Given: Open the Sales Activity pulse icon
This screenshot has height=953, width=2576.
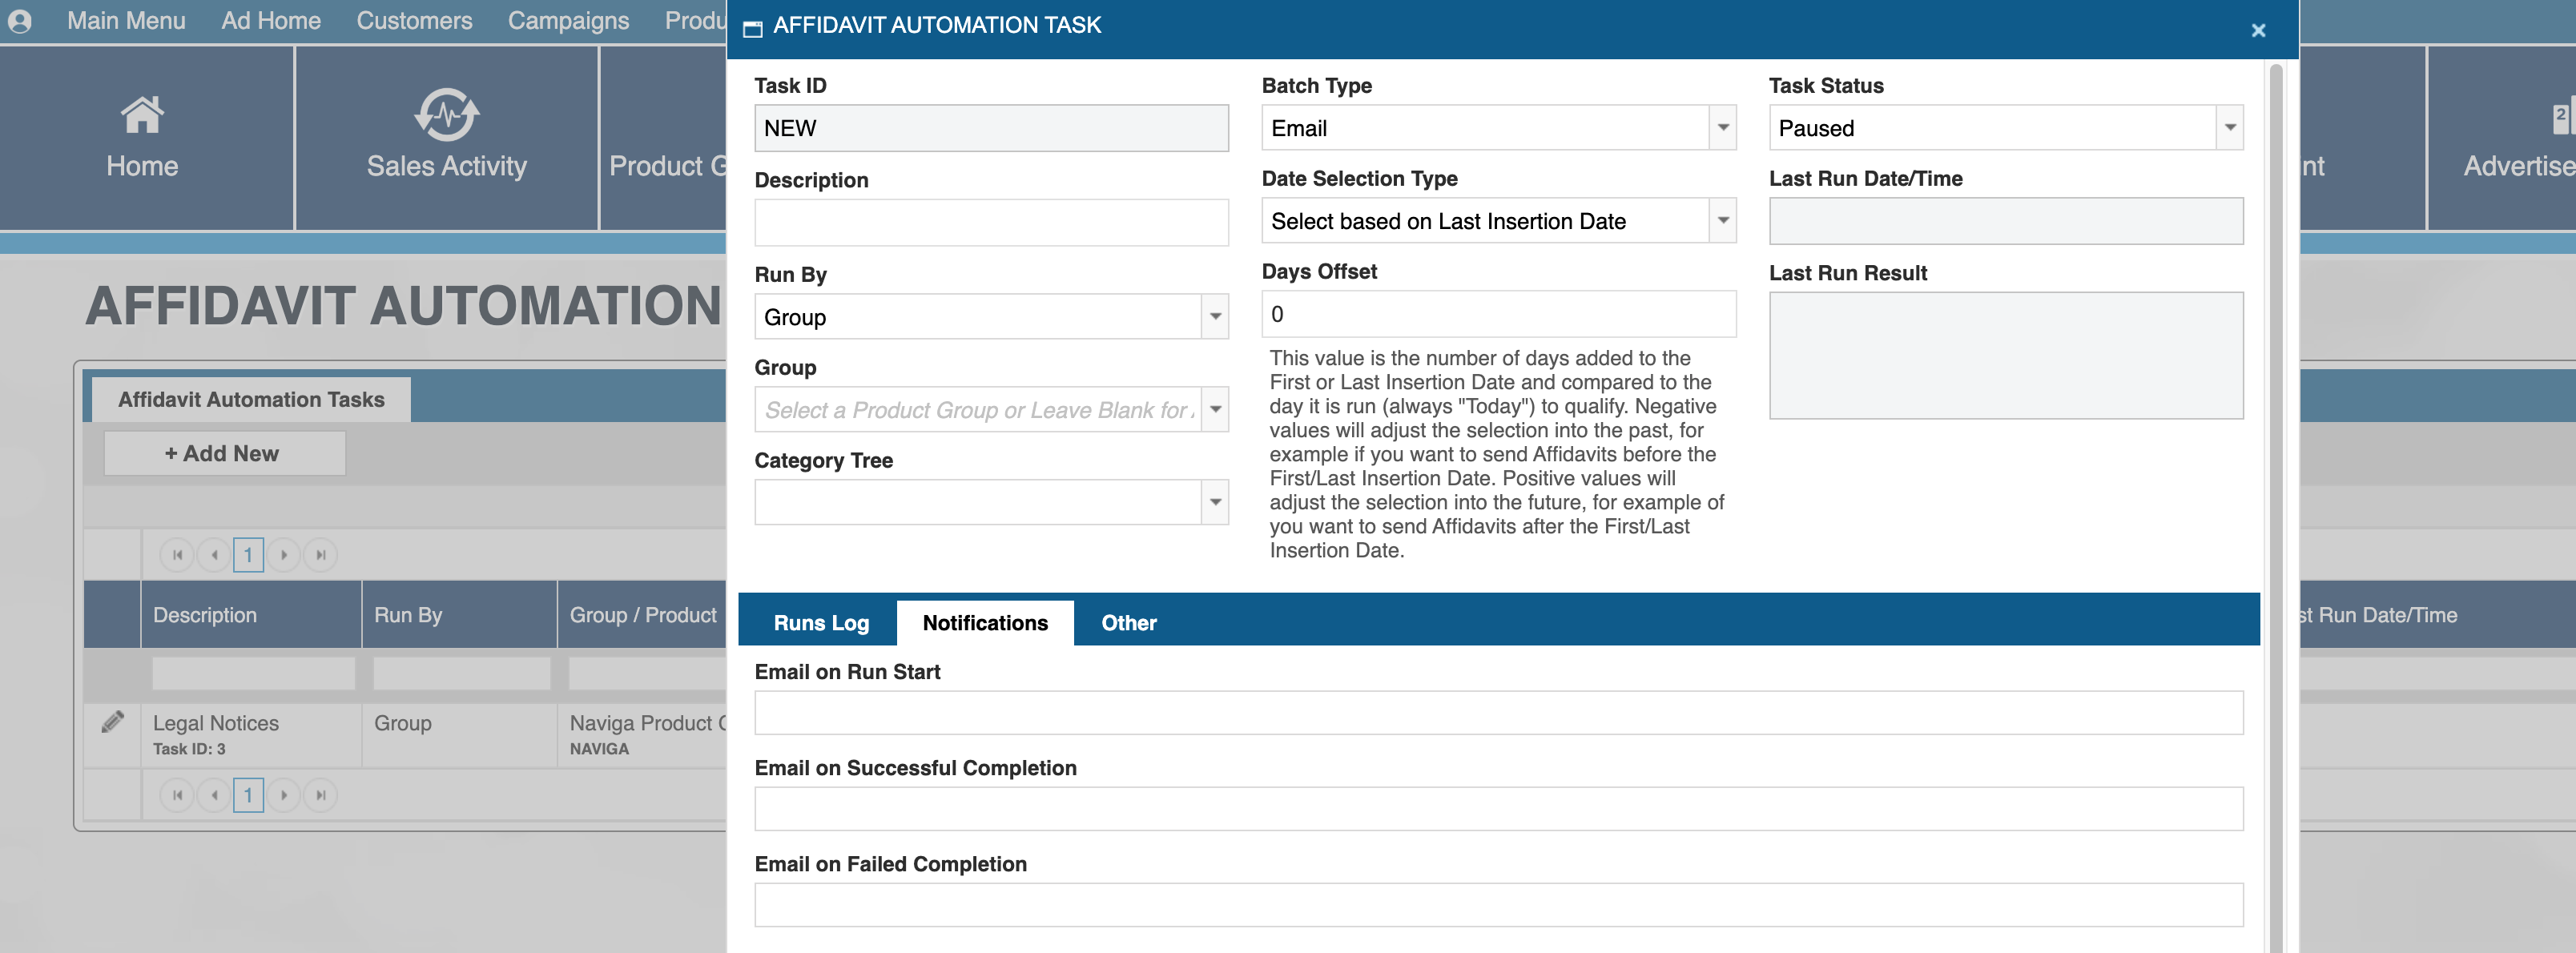Looking at the screenshot, I should point(446,115).
